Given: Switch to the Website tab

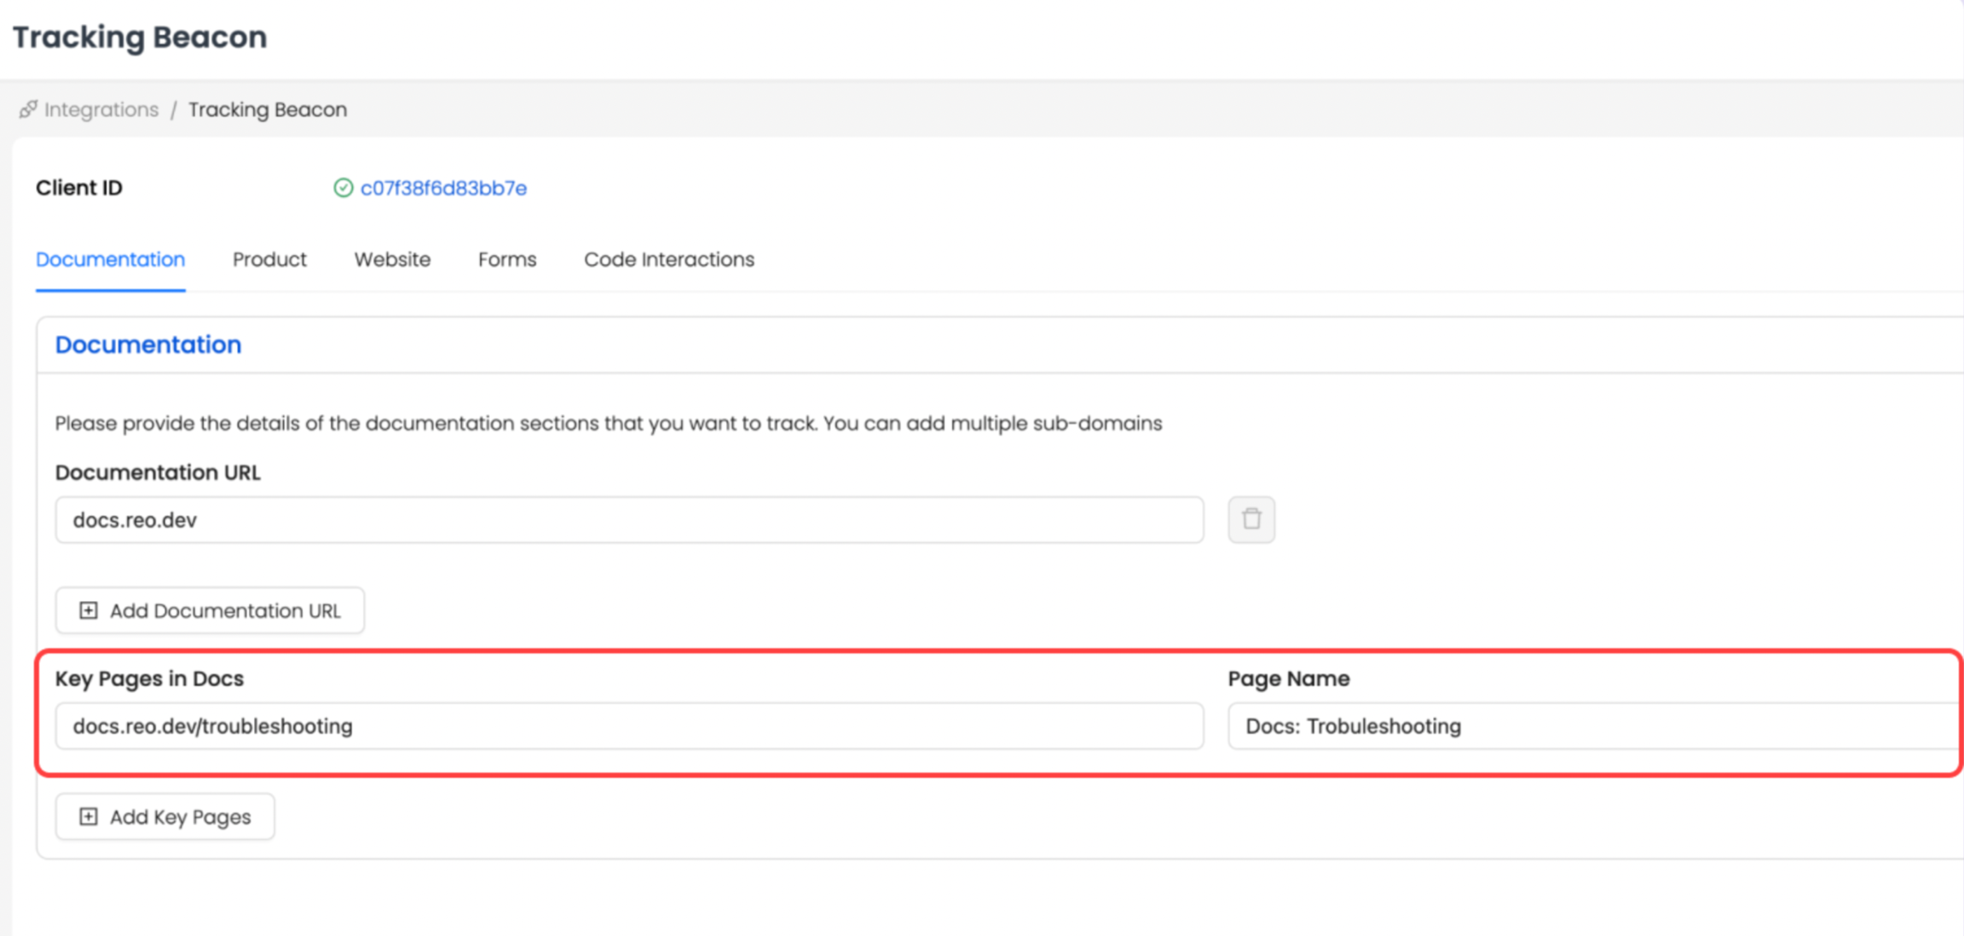Looking at the screenshot, I should coord(392,259).
